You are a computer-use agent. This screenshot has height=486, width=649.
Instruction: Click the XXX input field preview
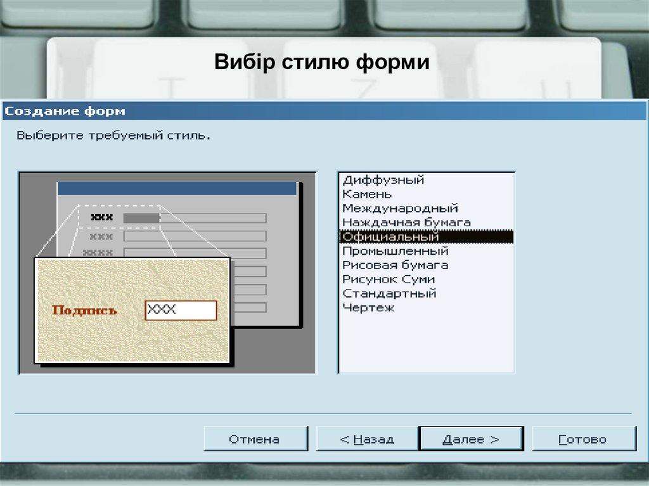182,310
